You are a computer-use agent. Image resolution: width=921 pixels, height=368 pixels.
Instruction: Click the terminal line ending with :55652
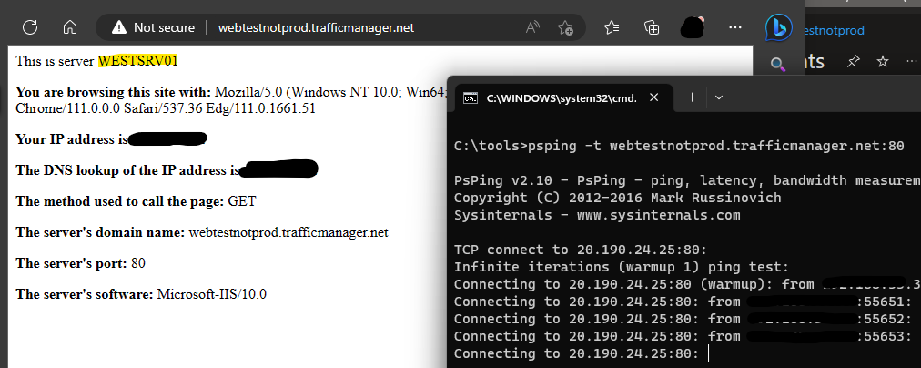(683, 319)
